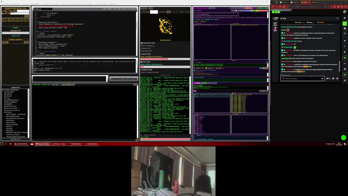Click the QUANTUM CORE section icon
Viewport: 348px width, 196px height.
click(142, 43)
